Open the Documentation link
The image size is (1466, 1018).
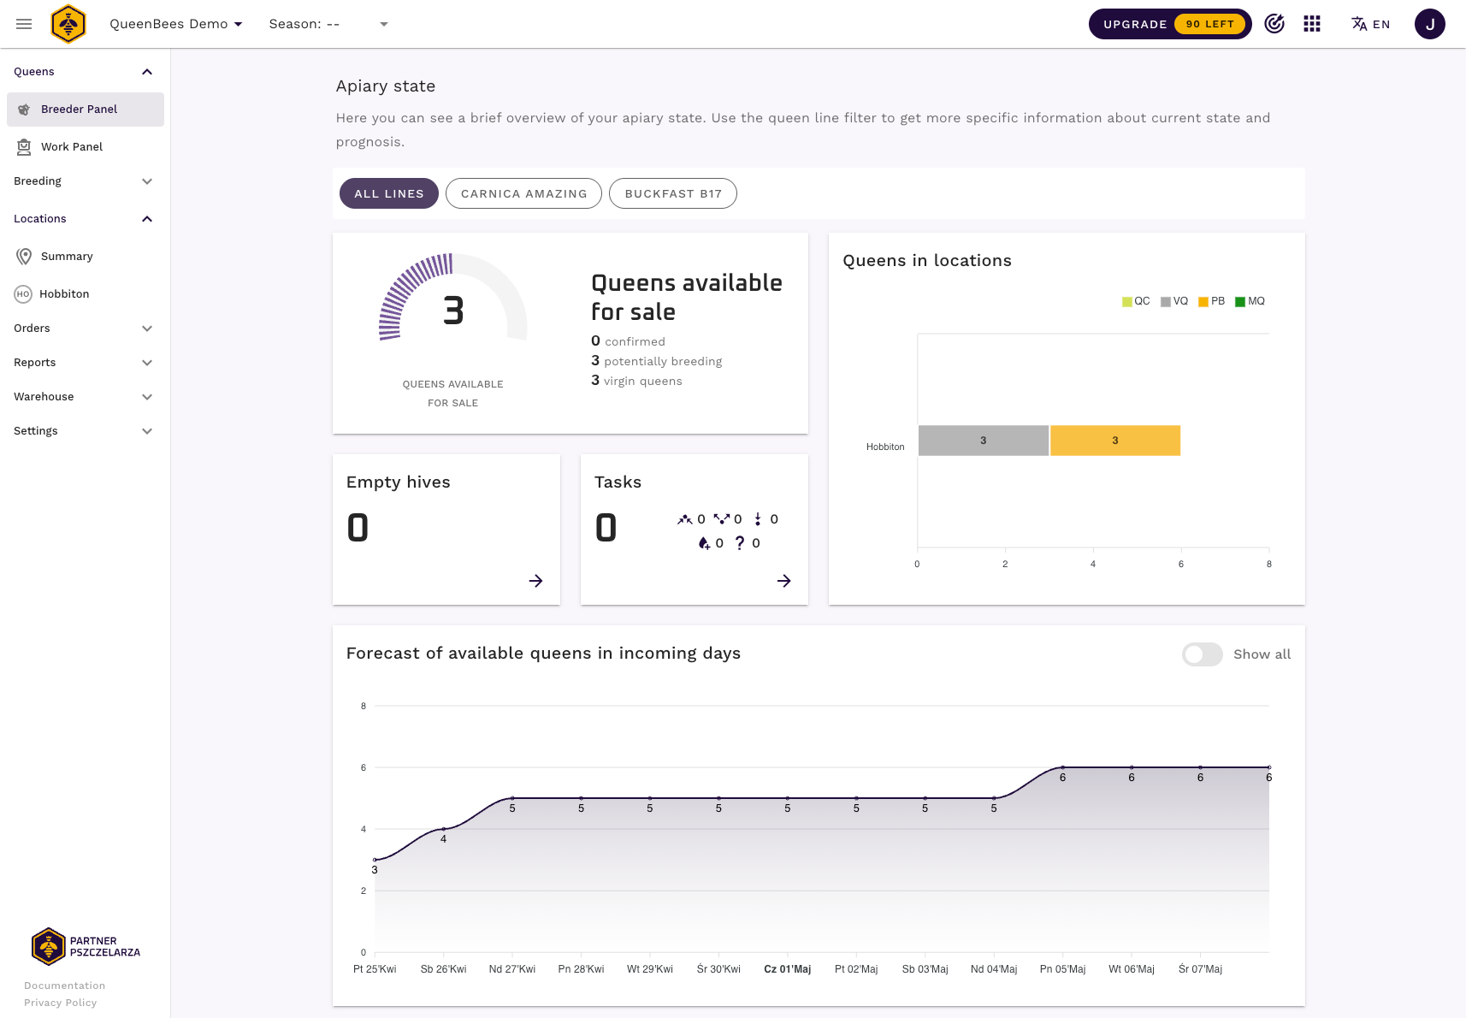click(x=65, y=985)
